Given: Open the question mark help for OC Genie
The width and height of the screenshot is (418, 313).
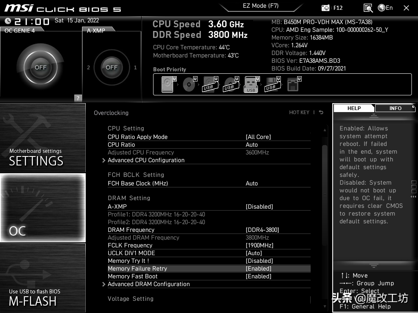Looking at the screenshot, I should pyautogui.click(x=78, y=98).
